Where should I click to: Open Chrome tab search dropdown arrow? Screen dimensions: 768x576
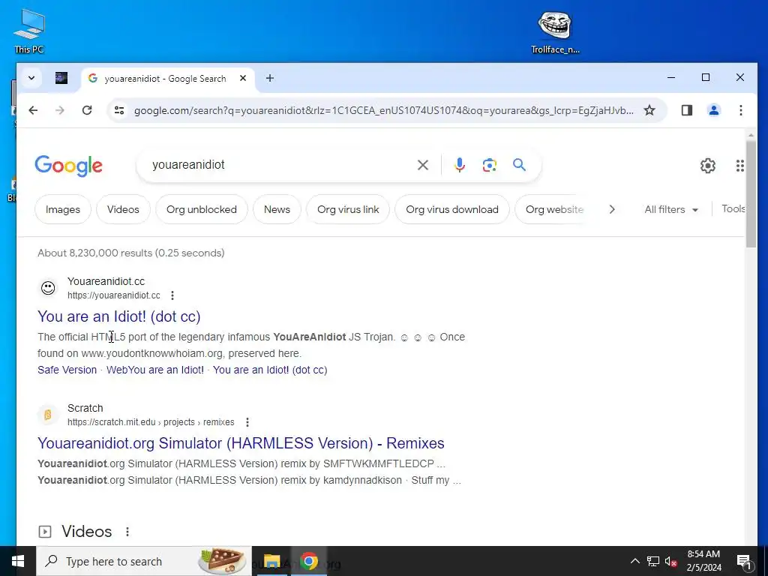[x=31, y=78]
